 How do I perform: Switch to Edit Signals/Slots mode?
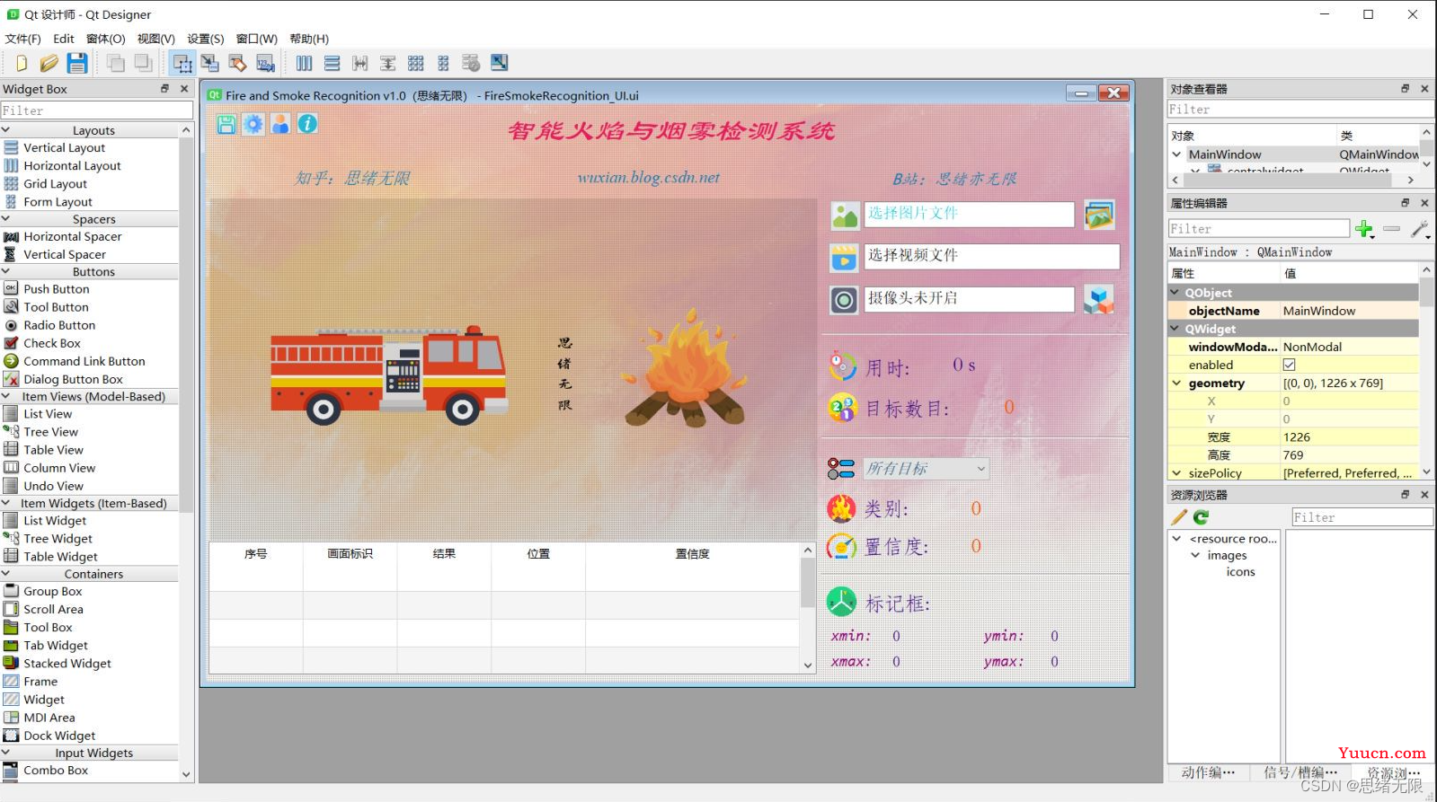coord(209,63)
